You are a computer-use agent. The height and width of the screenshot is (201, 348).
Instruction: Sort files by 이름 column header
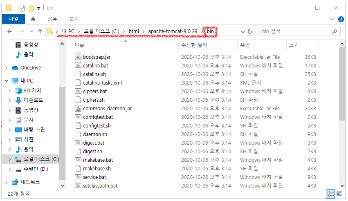point(79,45)
